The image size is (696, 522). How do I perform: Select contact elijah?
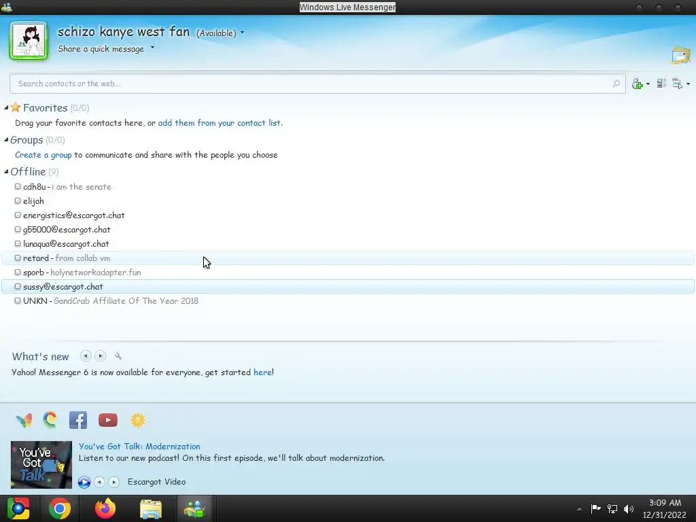[348, 201]
